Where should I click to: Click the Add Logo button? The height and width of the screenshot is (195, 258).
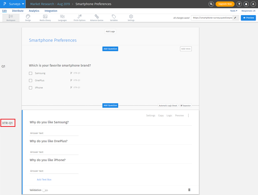110,31
